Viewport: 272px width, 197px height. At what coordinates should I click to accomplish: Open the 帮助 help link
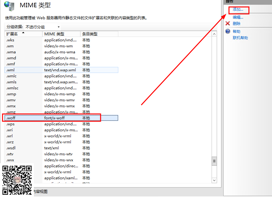237,32
